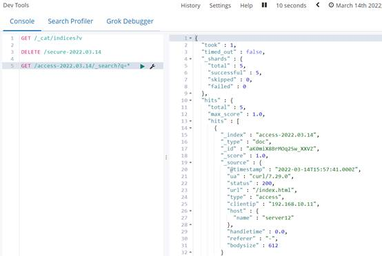Click the "_type" : "doc" line
Screen dimensions: 382x256
[x=245, y=142]
